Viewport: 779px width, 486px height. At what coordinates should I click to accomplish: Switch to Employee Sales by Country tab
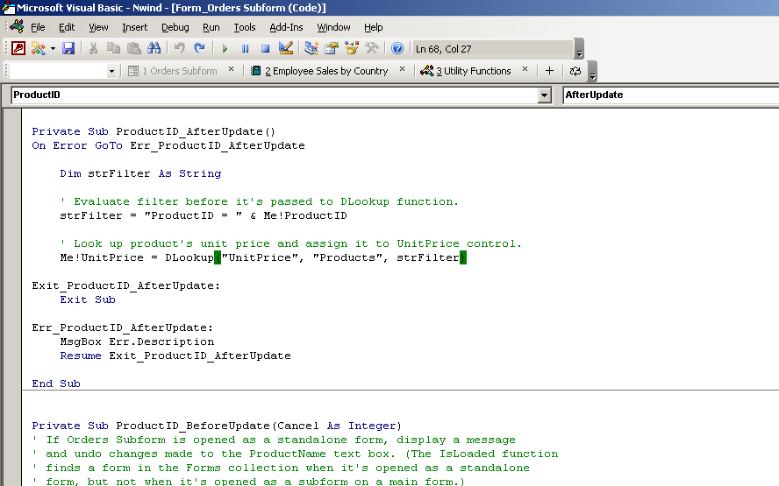coord(325,71)
